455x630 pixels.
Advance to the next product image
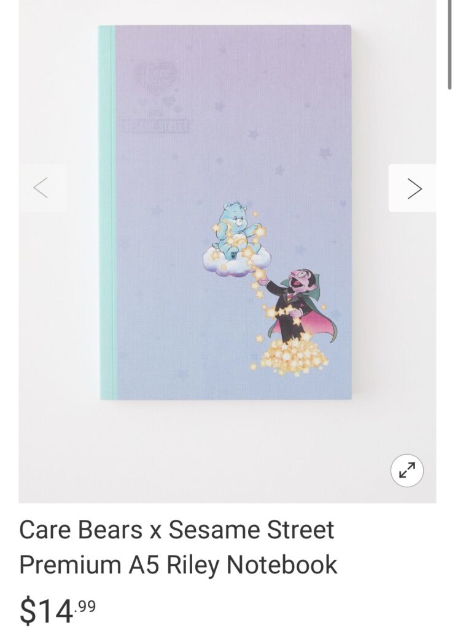413,188
